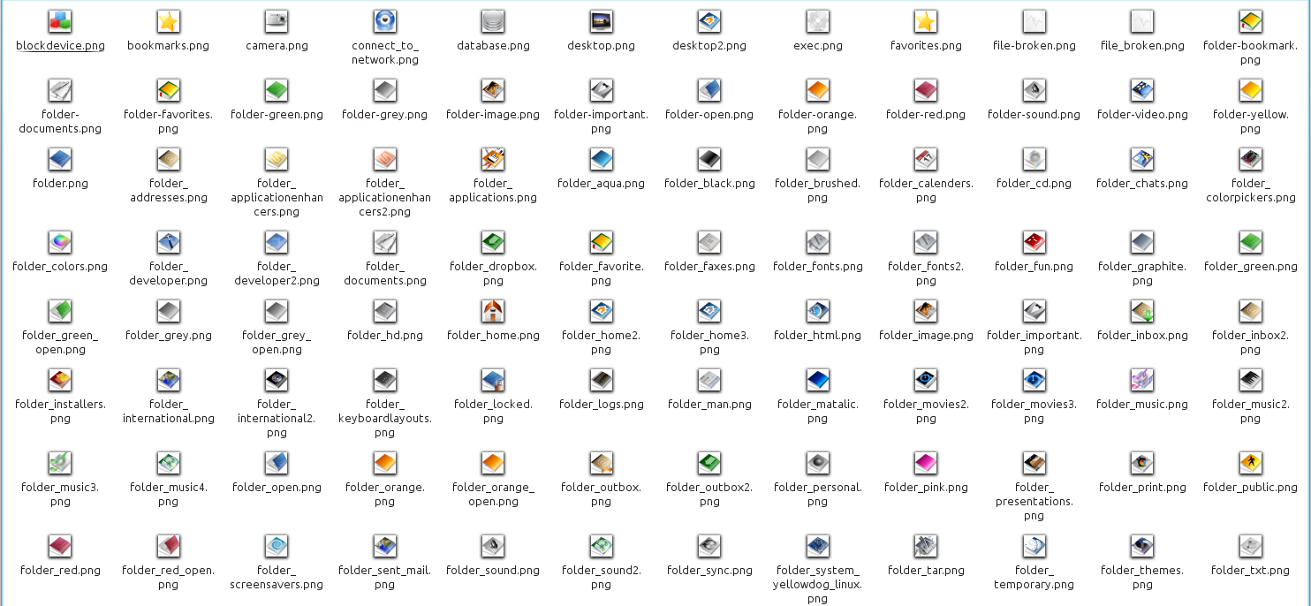This screenshot has width=1311, height=606.
Task: Select the label 'folder_calenders.png'
Action: [x=926, y=191]
